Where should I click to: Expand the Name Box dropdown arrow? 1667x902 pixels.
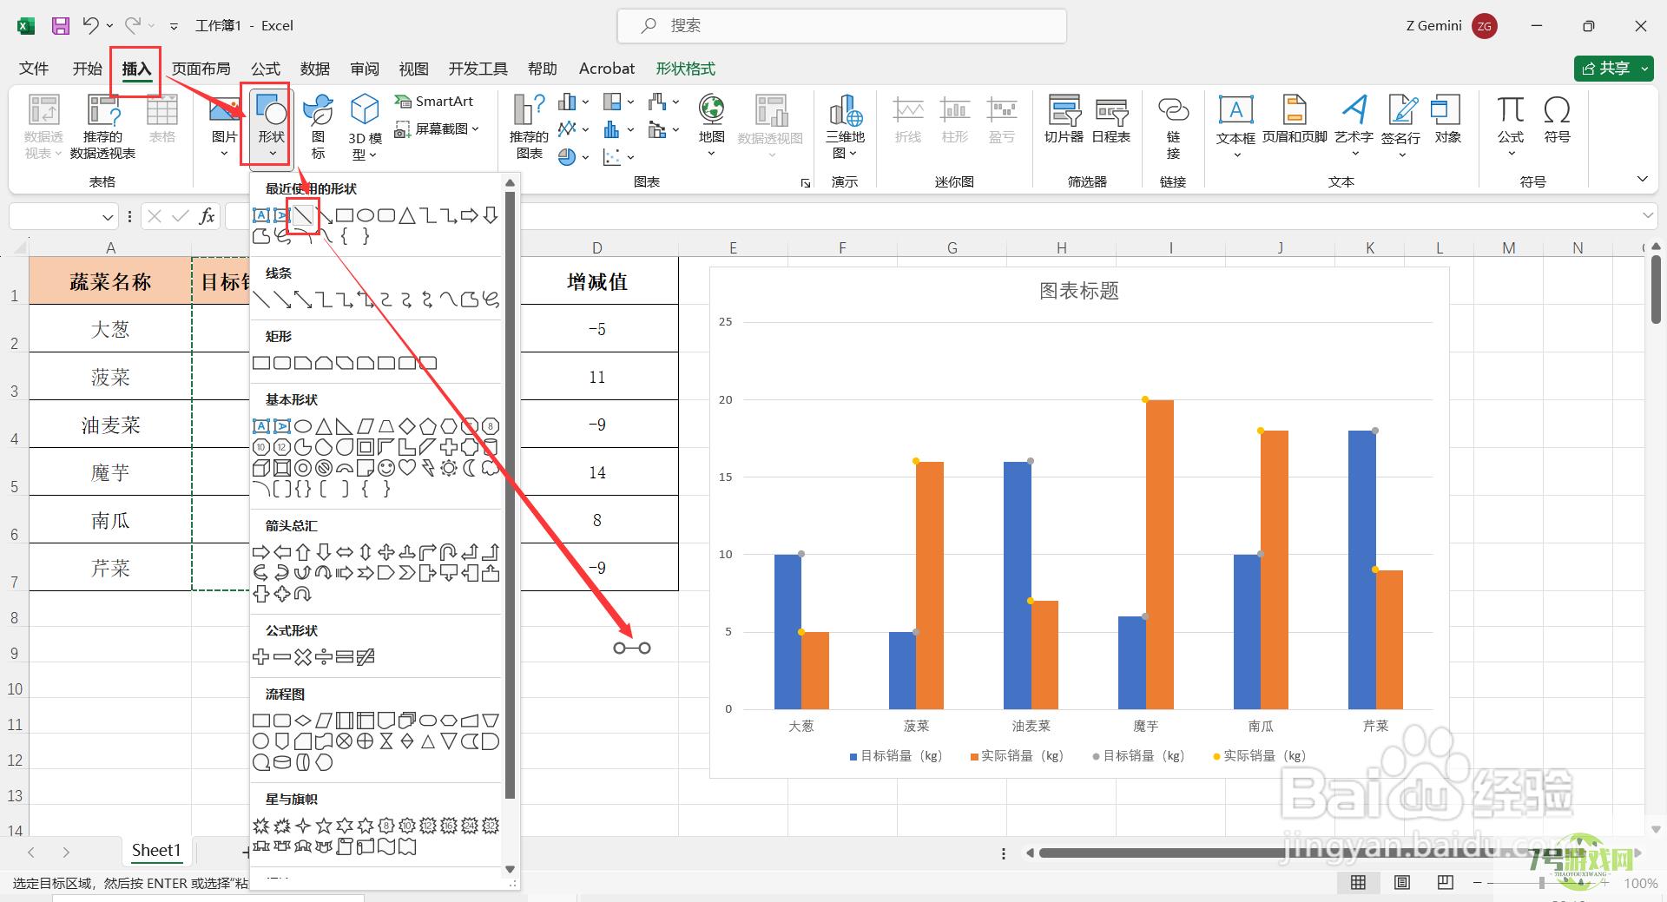click(108, 216)
